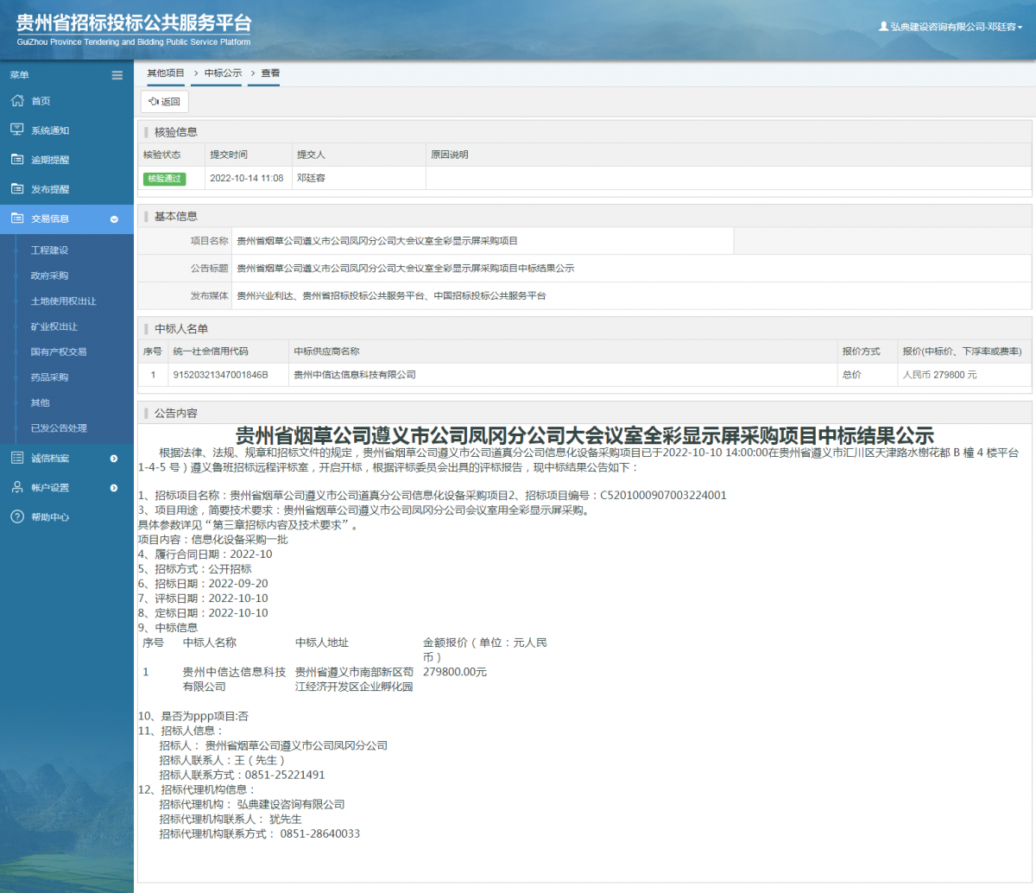Select 政府采购 submenu item
Screen dimensions: 1036x893
(49, 275)
